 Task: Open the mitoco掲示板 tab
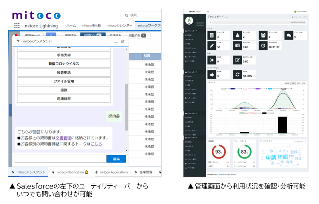tap(92, 26)
